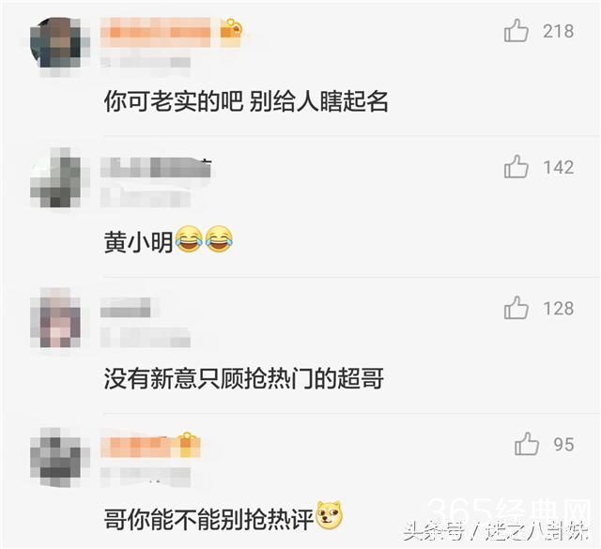This screenshot has height=549, width=601.
Task: Like the comment with 218 likes
Action: point(516,31)
